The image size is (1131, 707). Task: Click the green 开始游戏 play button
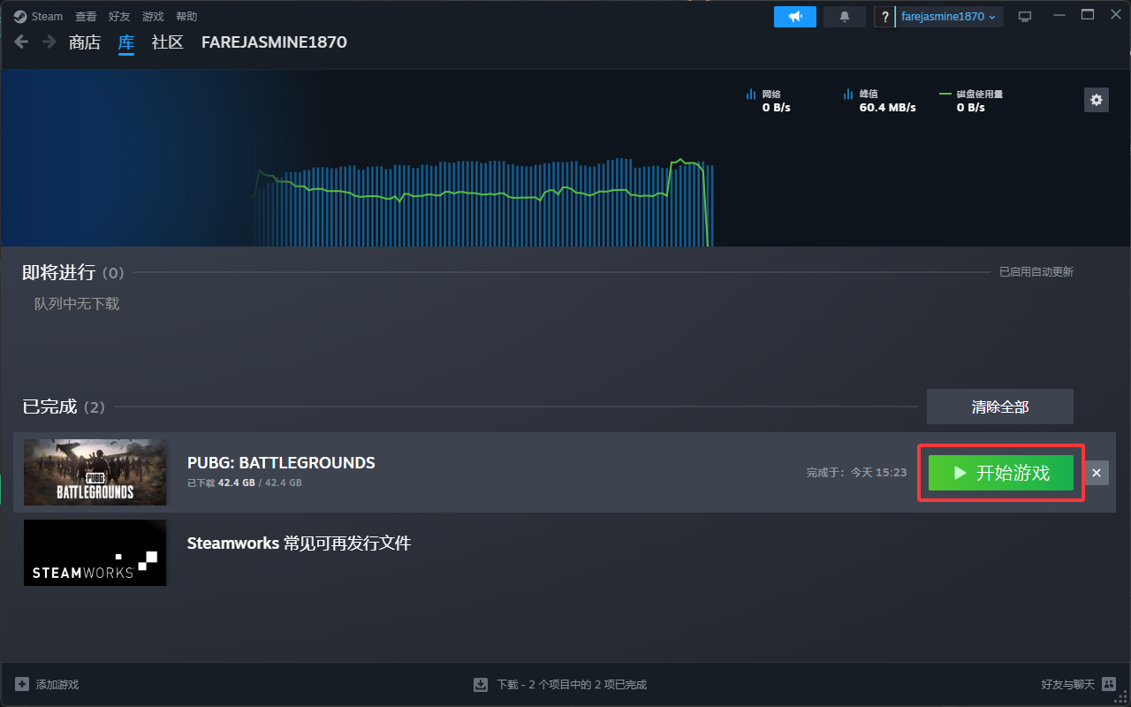[x=1000, y=473]
